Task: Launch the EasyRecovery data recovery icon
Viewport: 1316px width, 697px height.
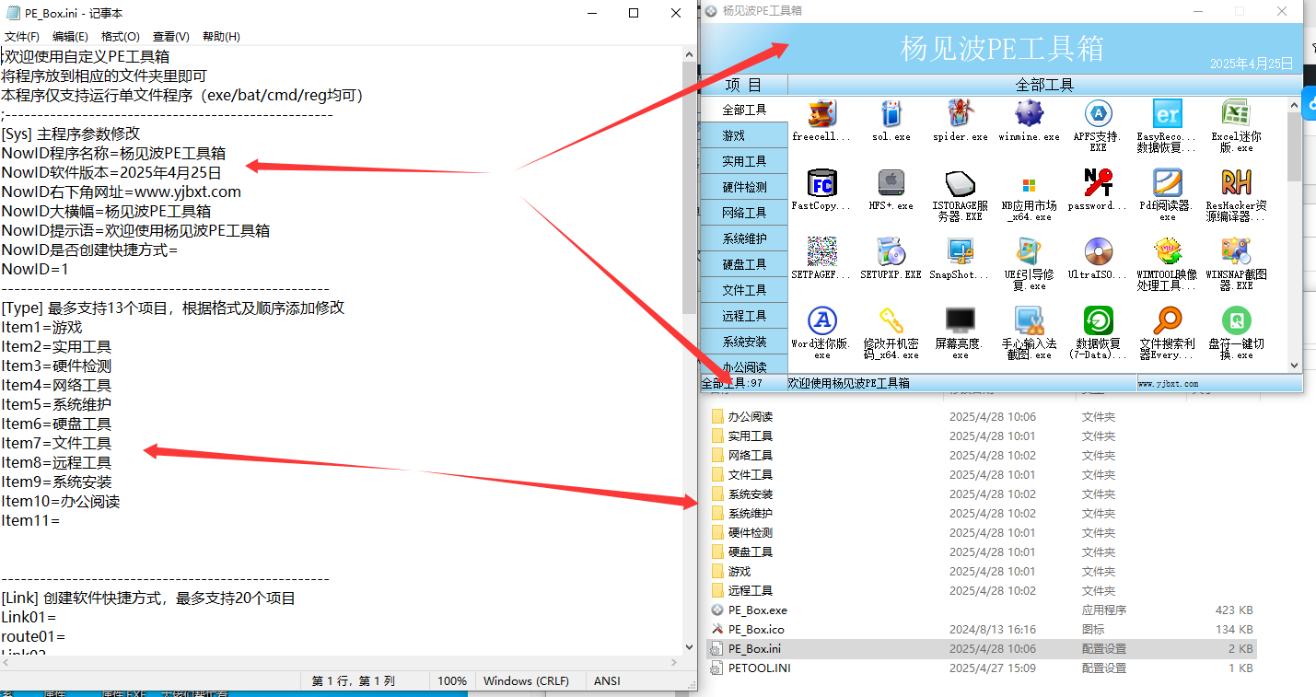Action: pos(1167,115)
